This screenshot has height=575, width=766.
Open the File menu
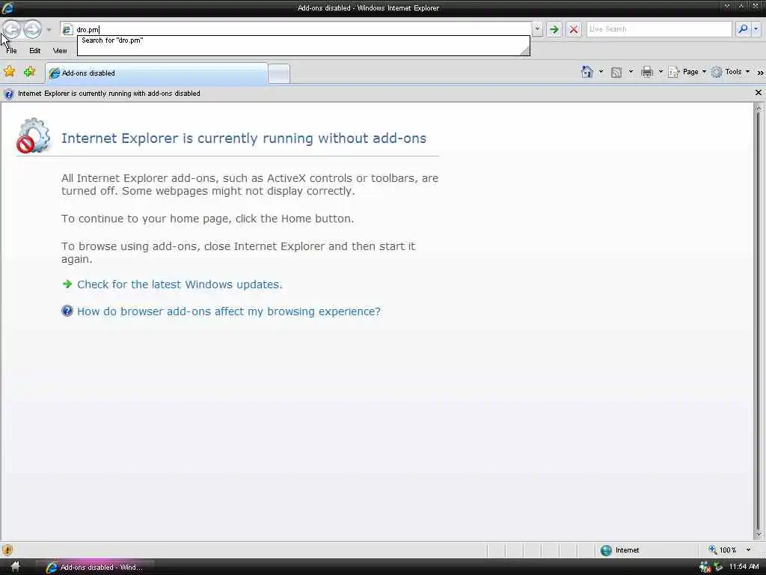pyautogui.click(x=11, y=50)
